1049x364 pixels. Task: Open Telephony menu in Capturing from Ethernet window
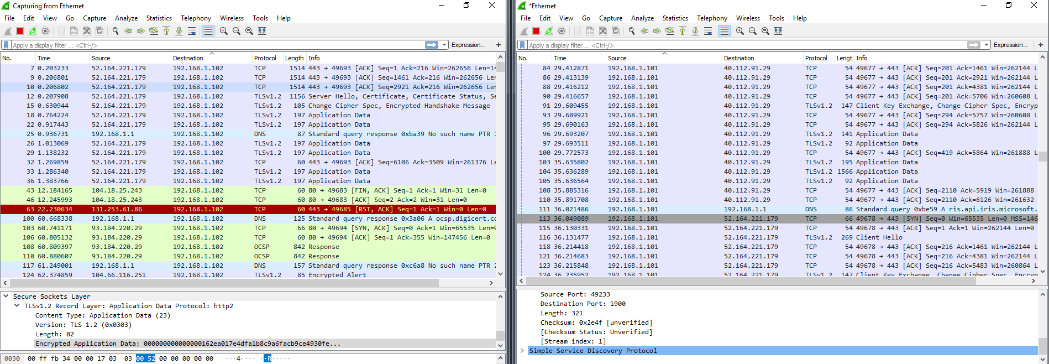[x=196, y=18]
